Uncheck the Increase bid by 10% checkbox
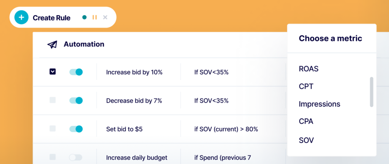Image resolution: width=389 pixels, height=164 pixels. coord(53,72)
